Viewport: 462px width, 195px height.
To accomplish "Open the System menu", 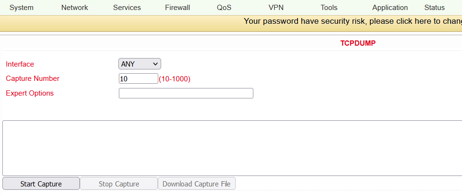I will click(x=21, y=8).
